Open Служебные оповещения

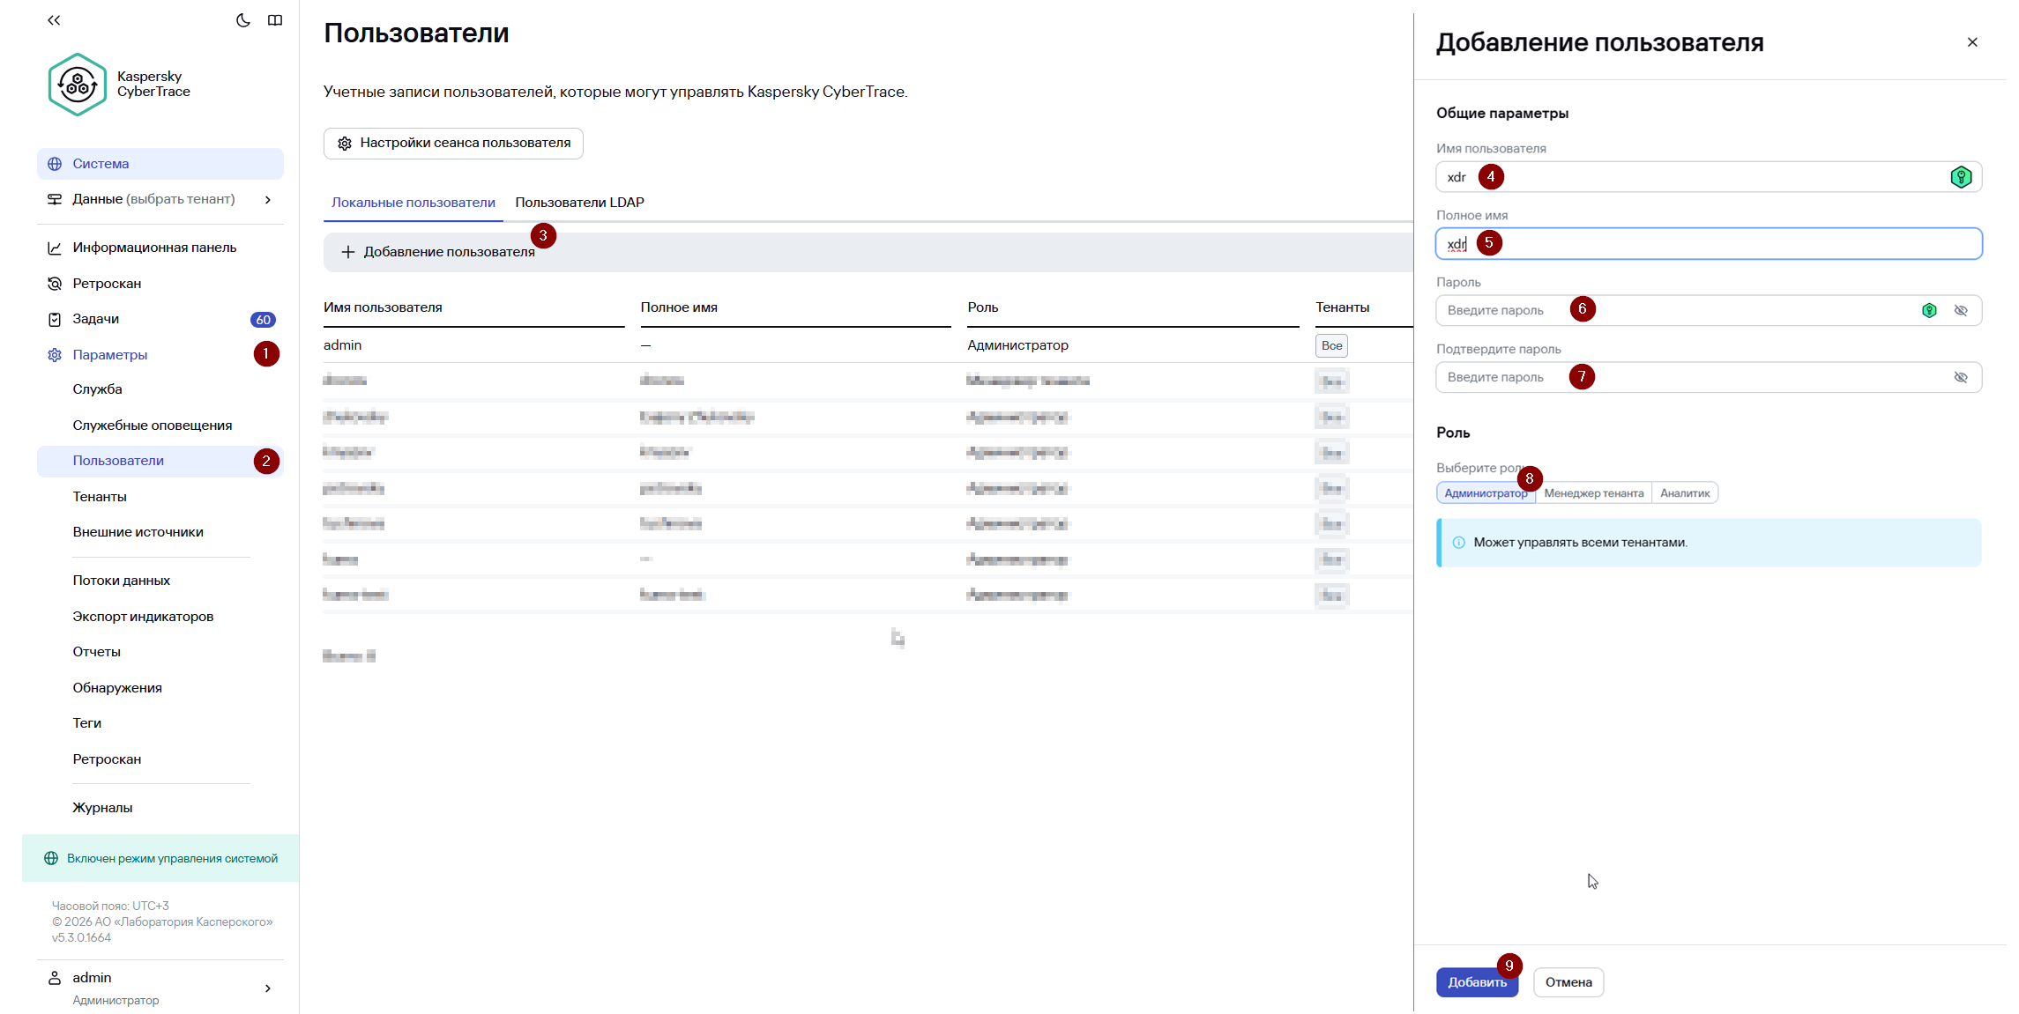coord(153,426)
